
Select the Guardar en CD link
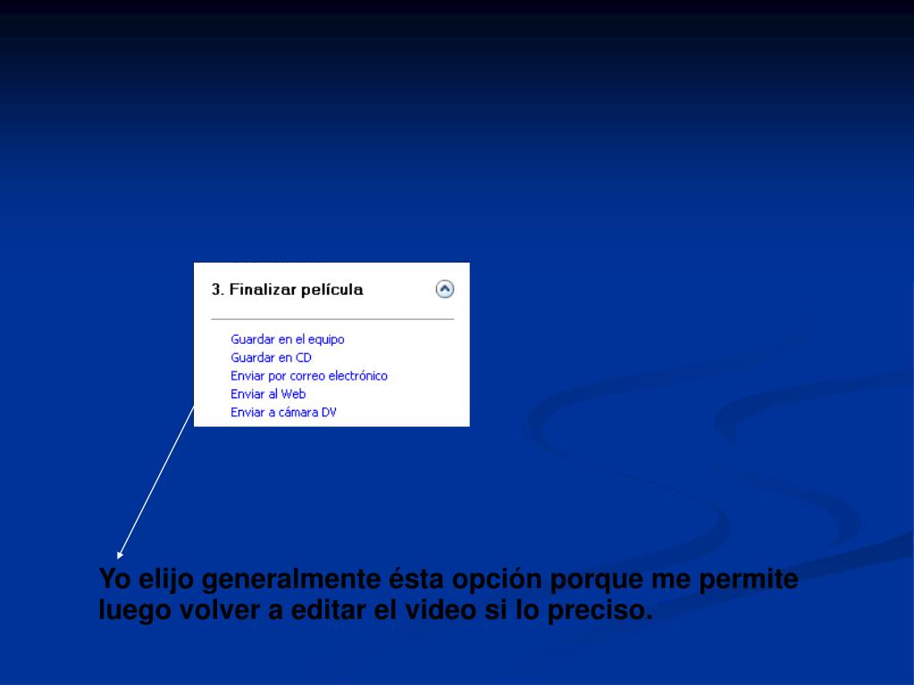[x=271, y=357]
